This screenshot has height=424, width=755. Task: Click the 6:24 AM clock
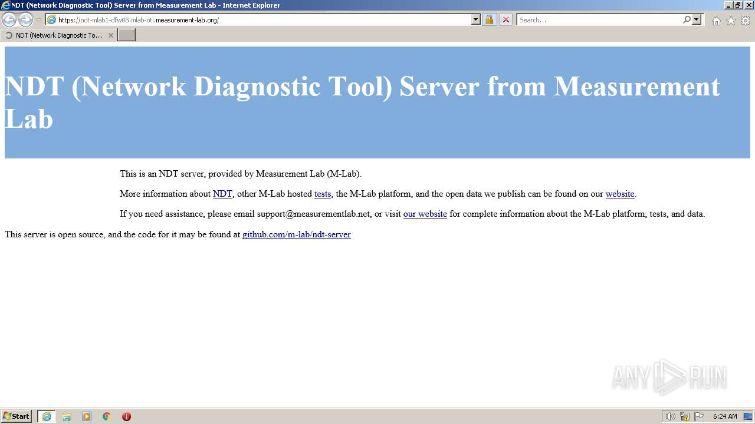coord(725,416)
